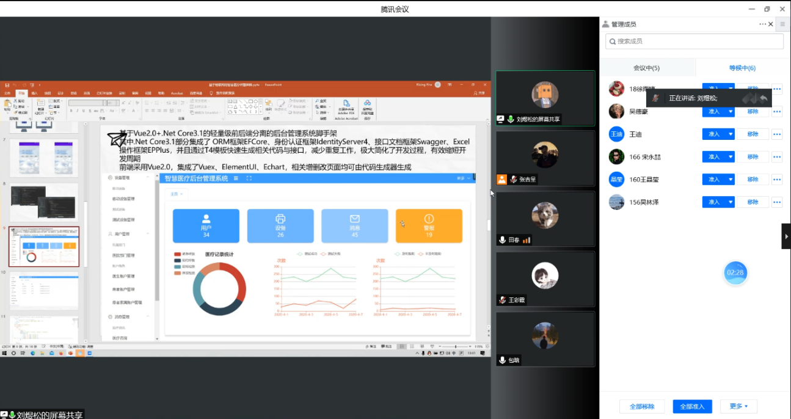Click the reply arrow in 正在讲话 tooltip
The width and height of the screenshot is (791, 419).
click(764, 98)
